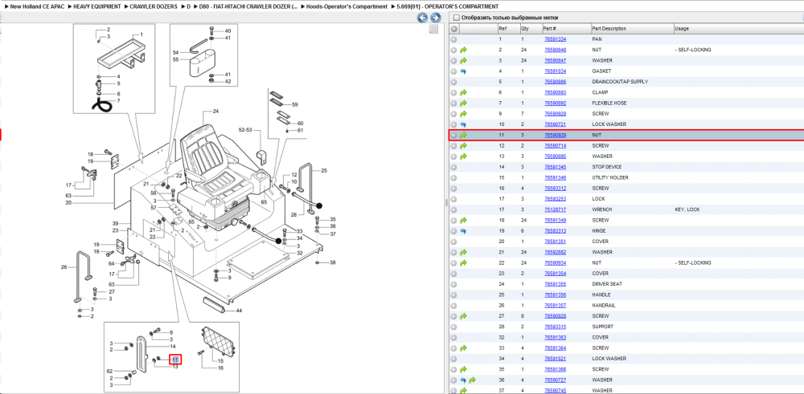Open part number 75128717 link

tap(555, 209)
